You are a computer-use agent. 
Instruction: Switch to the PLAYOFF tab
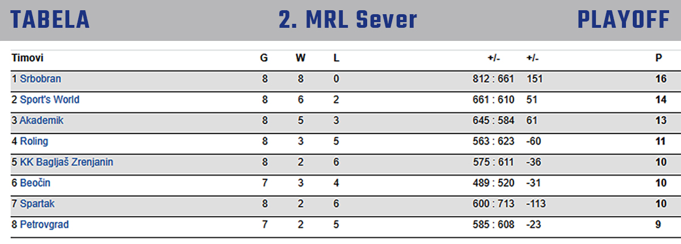624,20
